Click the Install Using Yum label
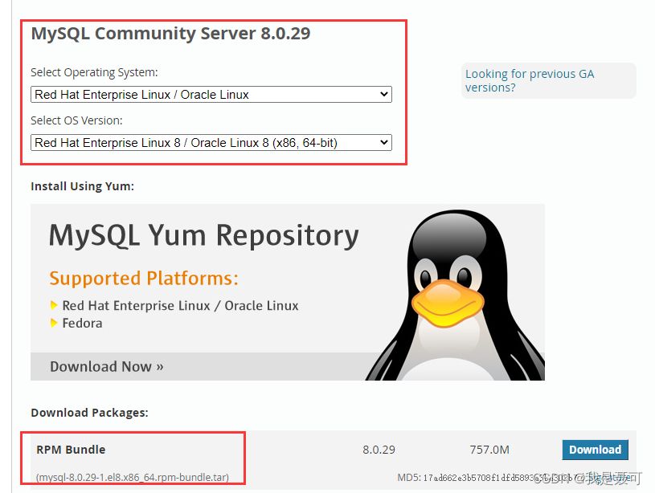The image size is (655, 493). pos(82,186)
